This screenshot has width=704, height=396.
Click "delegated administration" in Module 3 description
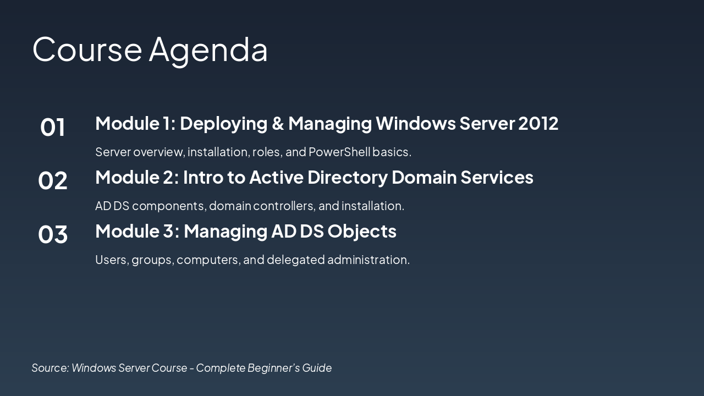coord(338,259)
